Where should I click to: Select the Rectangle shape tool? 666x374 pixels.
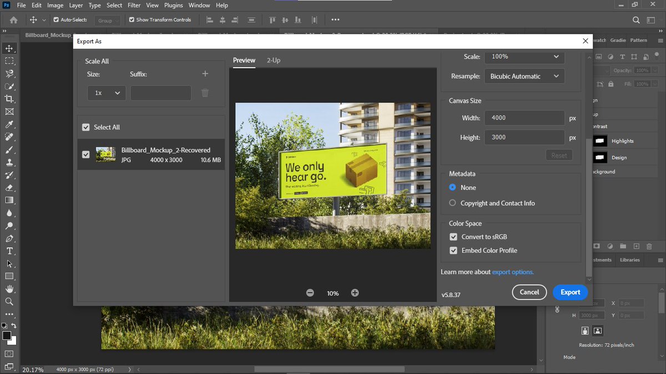pos(9,276)
